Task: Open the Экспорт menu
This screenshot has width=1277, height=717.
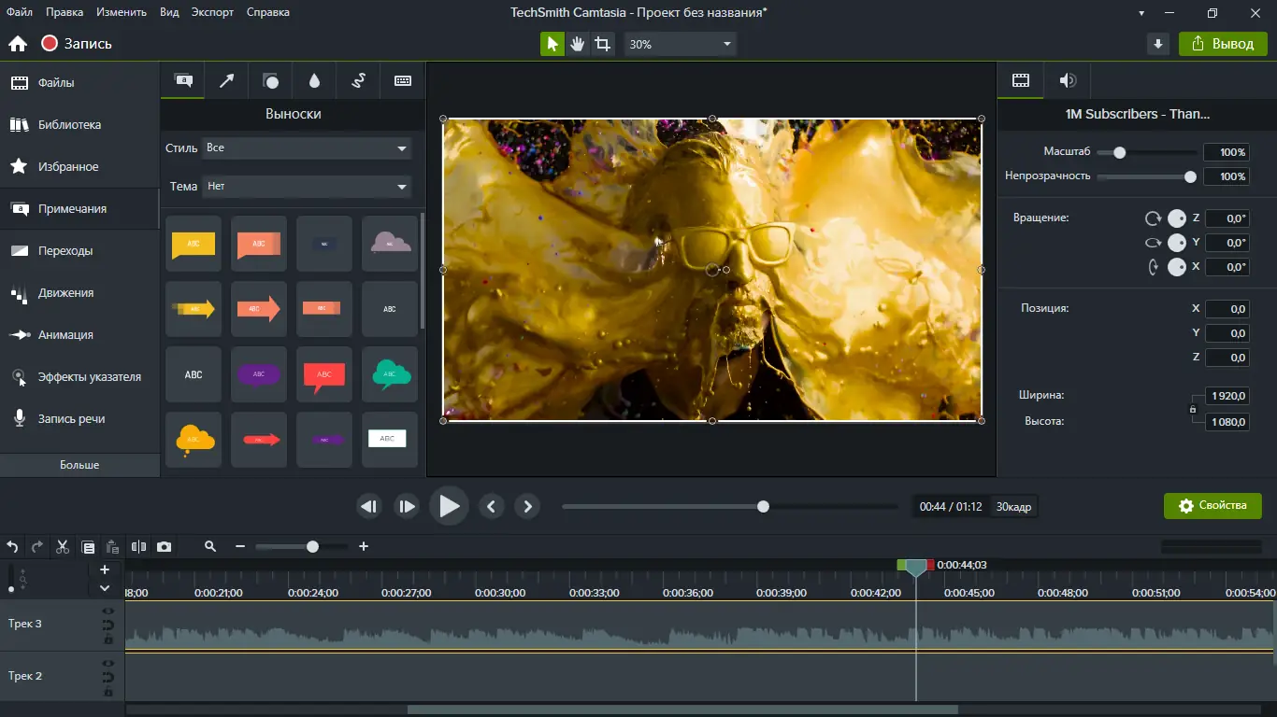Action: point(212,12)
